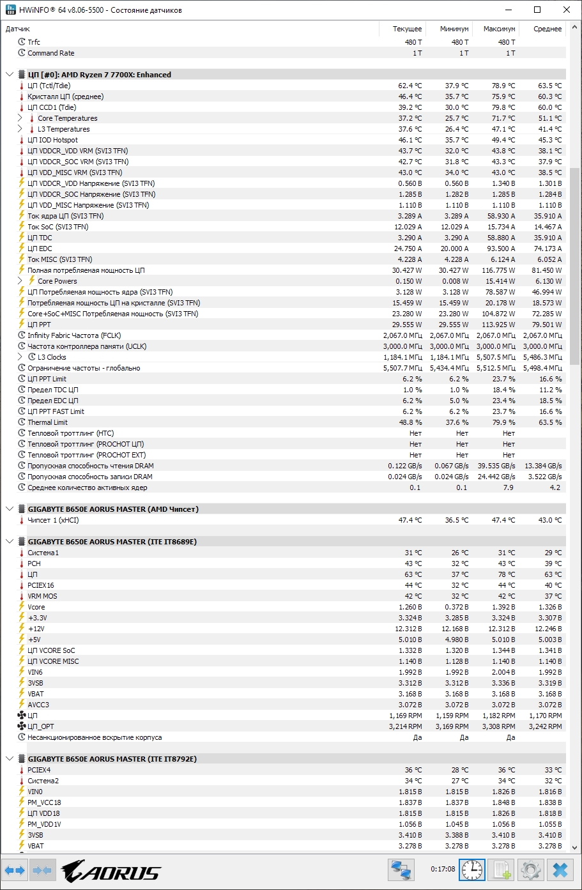Click the Минимум column header

click(448, 29)
